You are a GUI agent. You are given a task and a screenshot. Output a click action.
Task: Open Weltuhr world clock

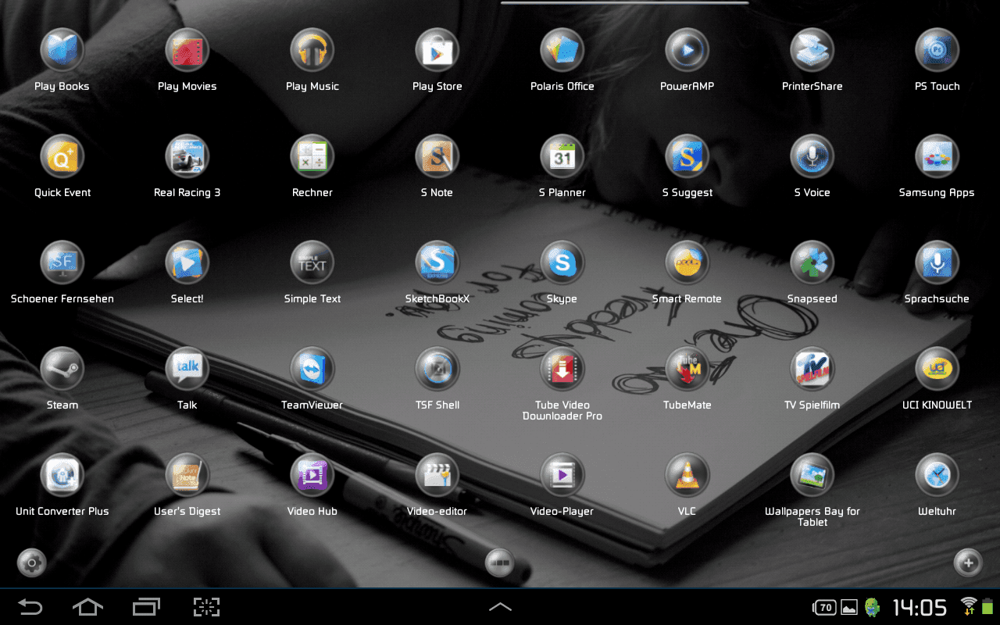click(937, 476)
